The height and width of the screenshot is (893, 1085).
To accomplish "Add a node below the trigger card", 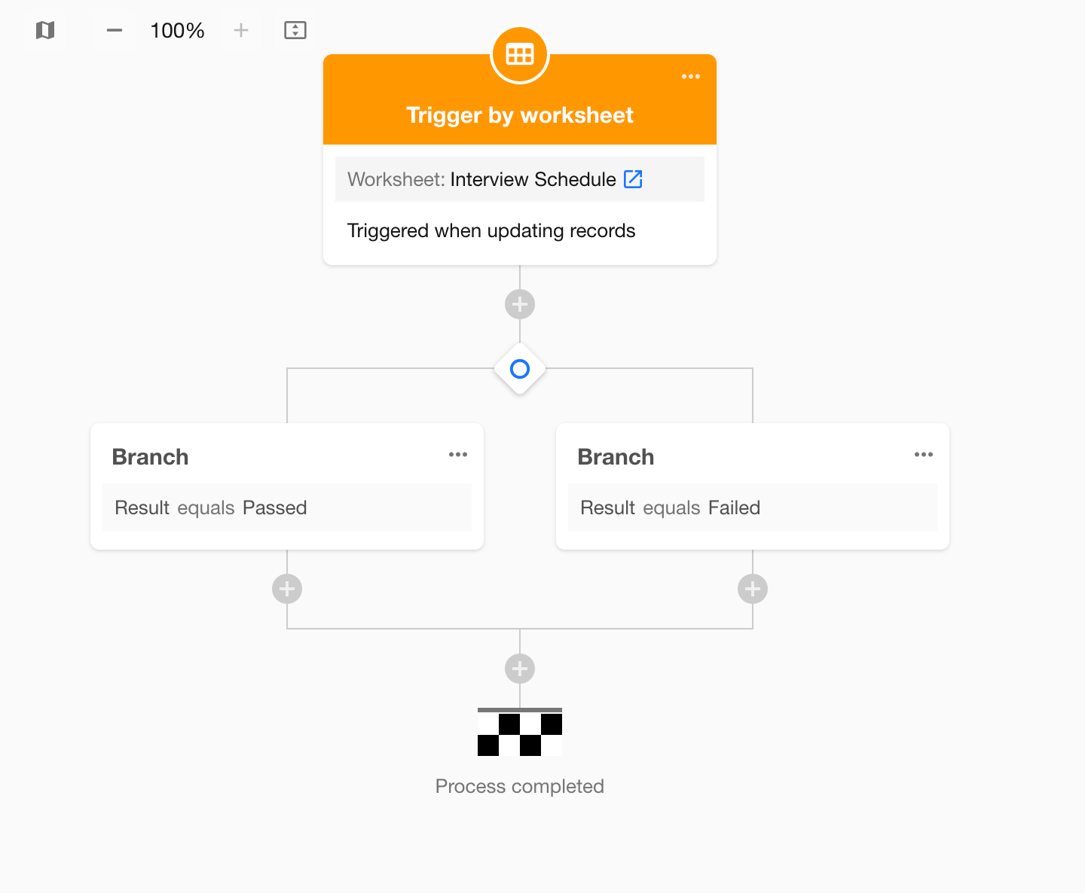I will pyautogui.click(x=520, y=304).
